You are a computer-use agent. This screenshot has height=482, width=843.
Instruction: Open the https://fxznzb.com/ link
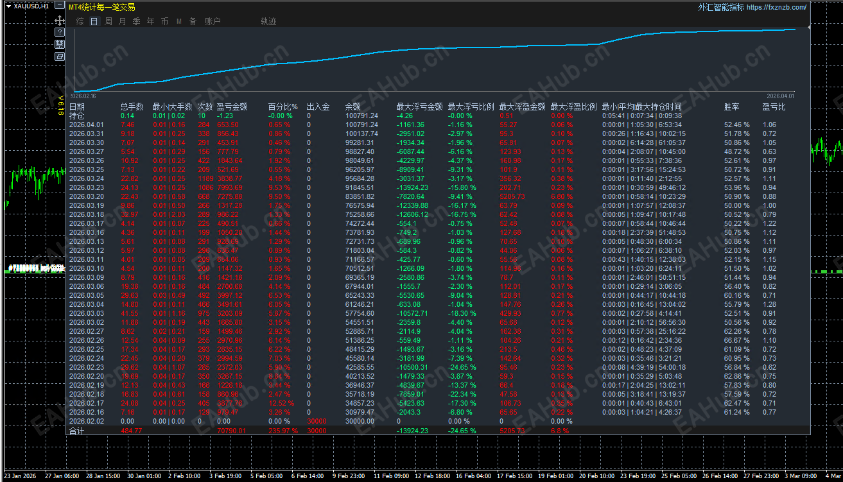tap(776, 7)
